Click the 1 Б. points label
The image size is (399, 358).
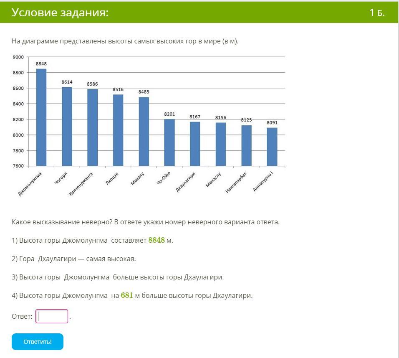[x=377, y=13]
